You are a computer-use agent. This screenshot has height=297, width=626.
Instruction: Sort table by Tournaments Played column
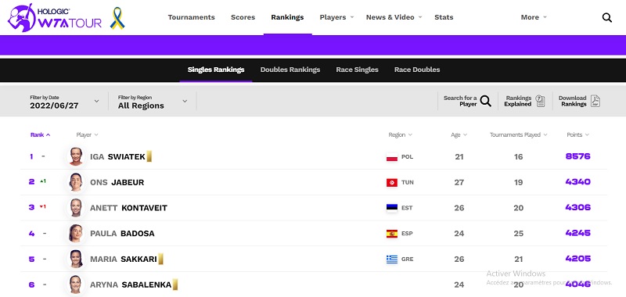(x=518, y=134)
